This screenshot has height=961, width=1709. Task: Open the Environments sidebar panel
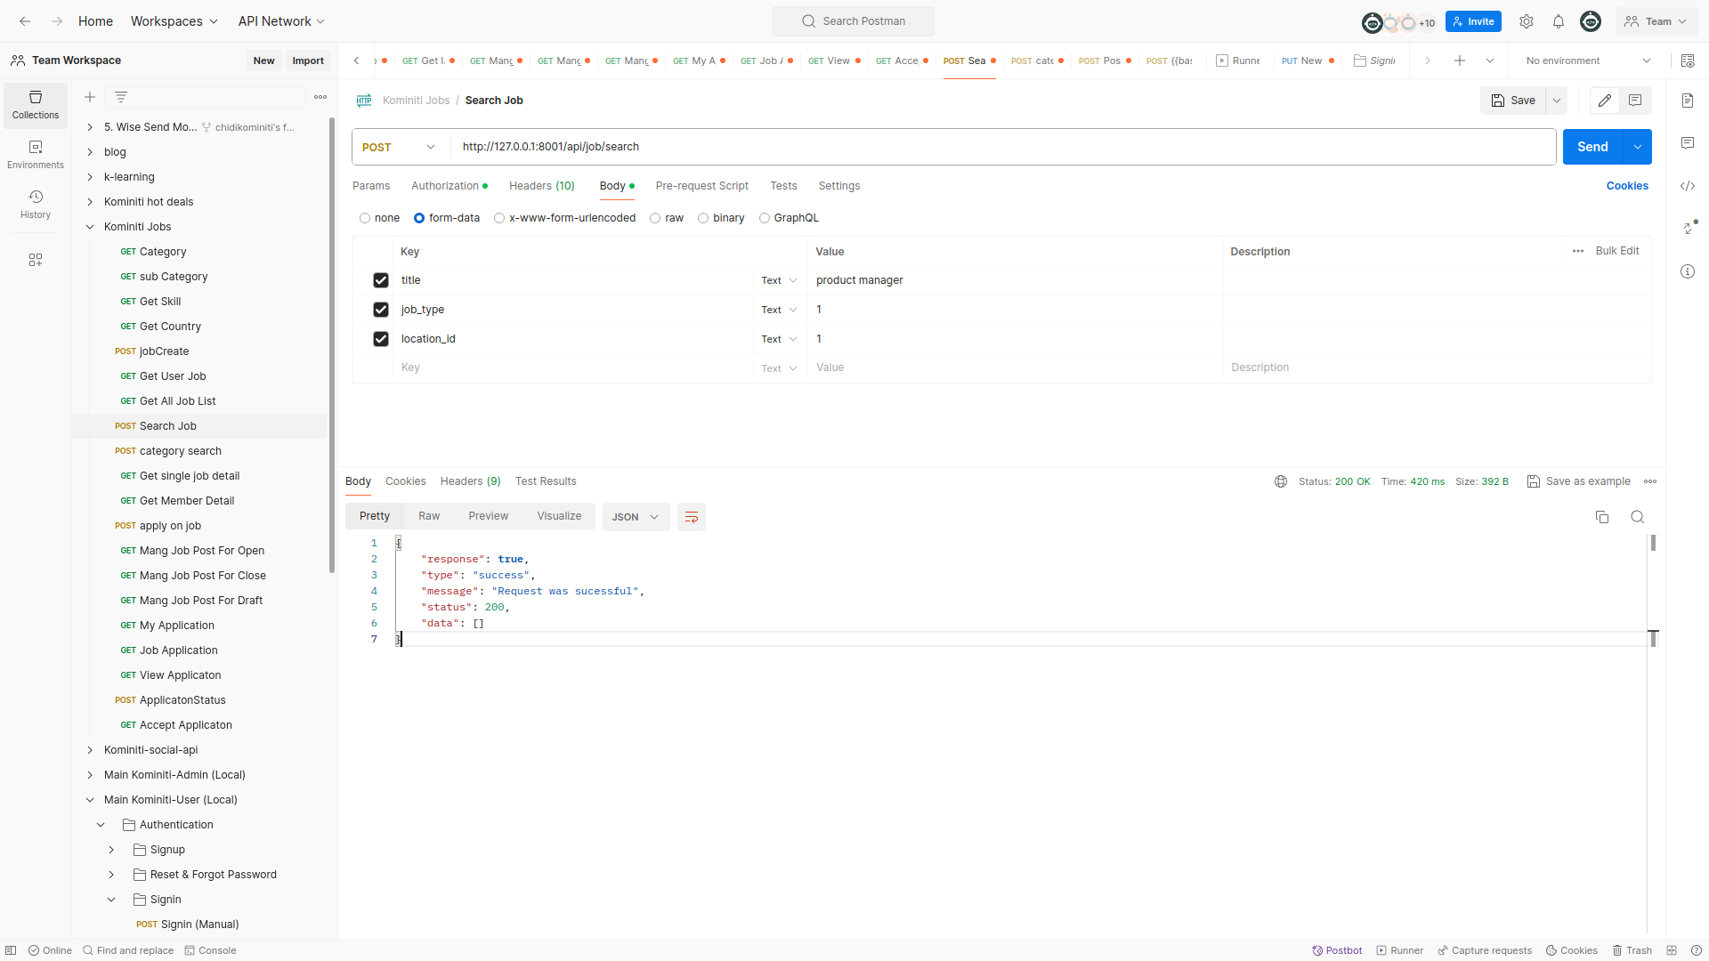[x=36, y=154]
